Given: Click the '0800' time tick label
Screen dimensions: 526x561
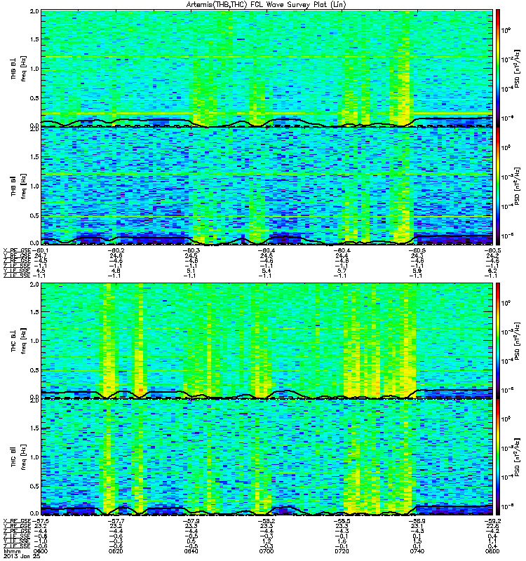Looking at the screenshot, I should tap(493, 551).
